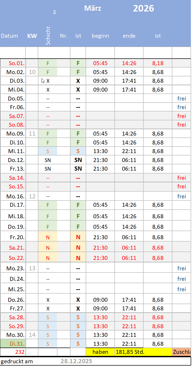This screenshot has height=369, width=193.
Task: Click the März month header cell
Action: (x=92, y=8)
